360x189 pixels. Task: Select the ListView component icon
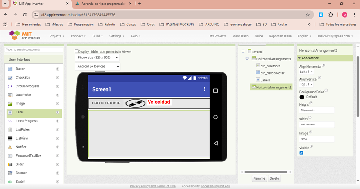pos(10,138)
